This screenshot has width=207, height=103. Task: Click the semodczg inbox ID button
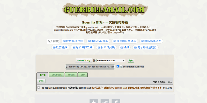(x=84, y=61)
